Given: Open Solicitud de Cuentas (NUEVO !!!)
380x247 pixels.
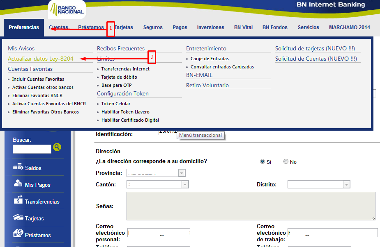Looking at the screenshot, I should pos(316,59).
